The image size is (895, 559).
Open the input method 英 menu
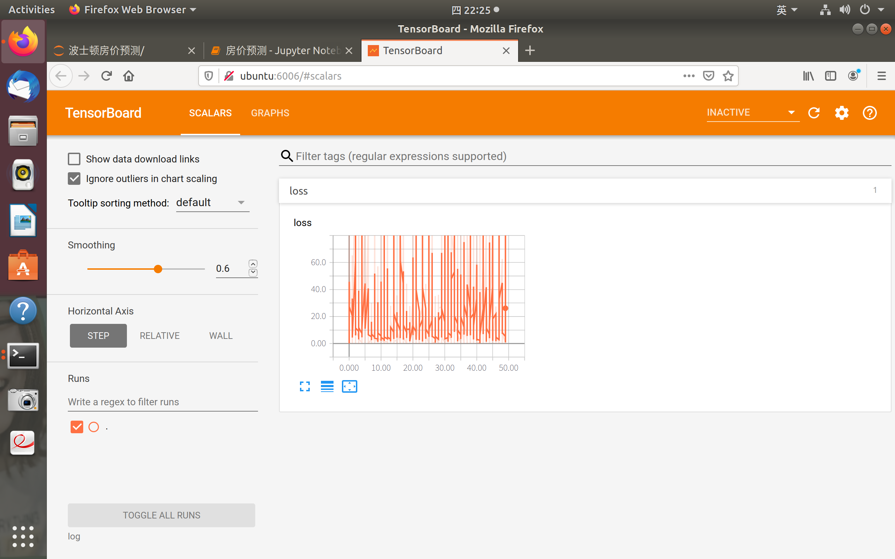[x=786, y=10]
